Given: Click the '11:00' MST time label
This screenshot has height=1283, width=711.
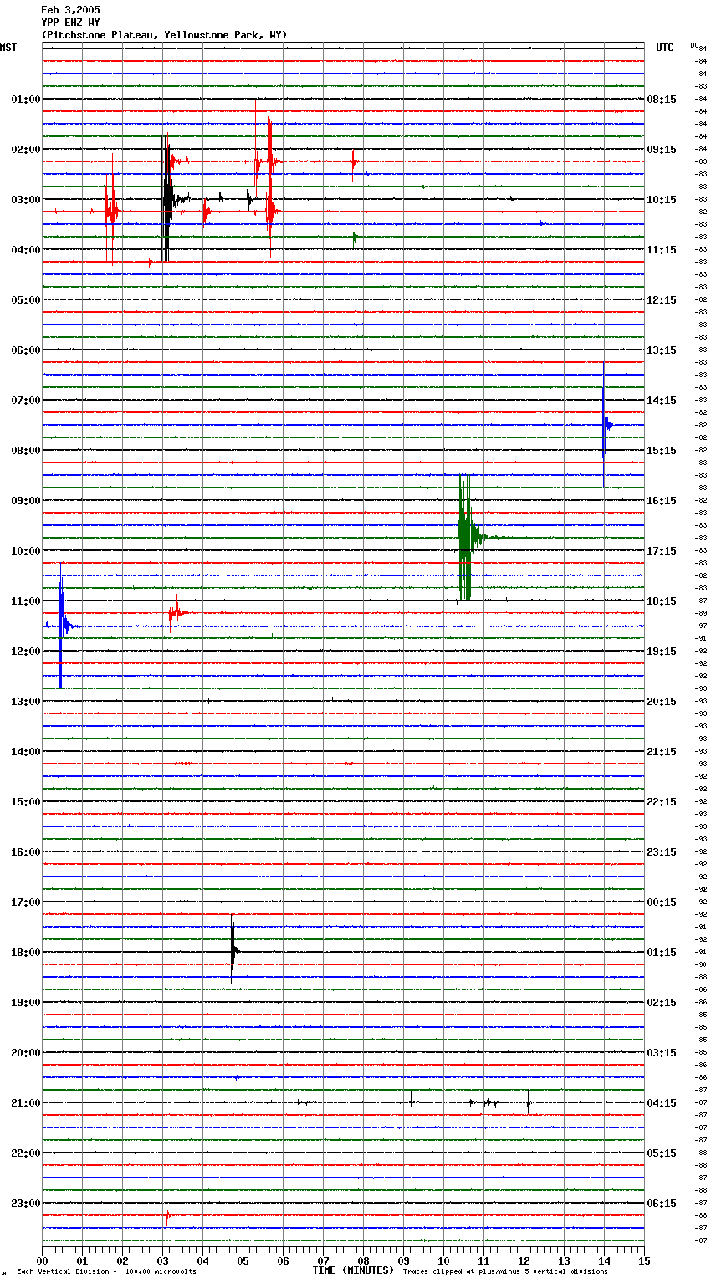Looking at the screenshot, I should pos(26,601).
